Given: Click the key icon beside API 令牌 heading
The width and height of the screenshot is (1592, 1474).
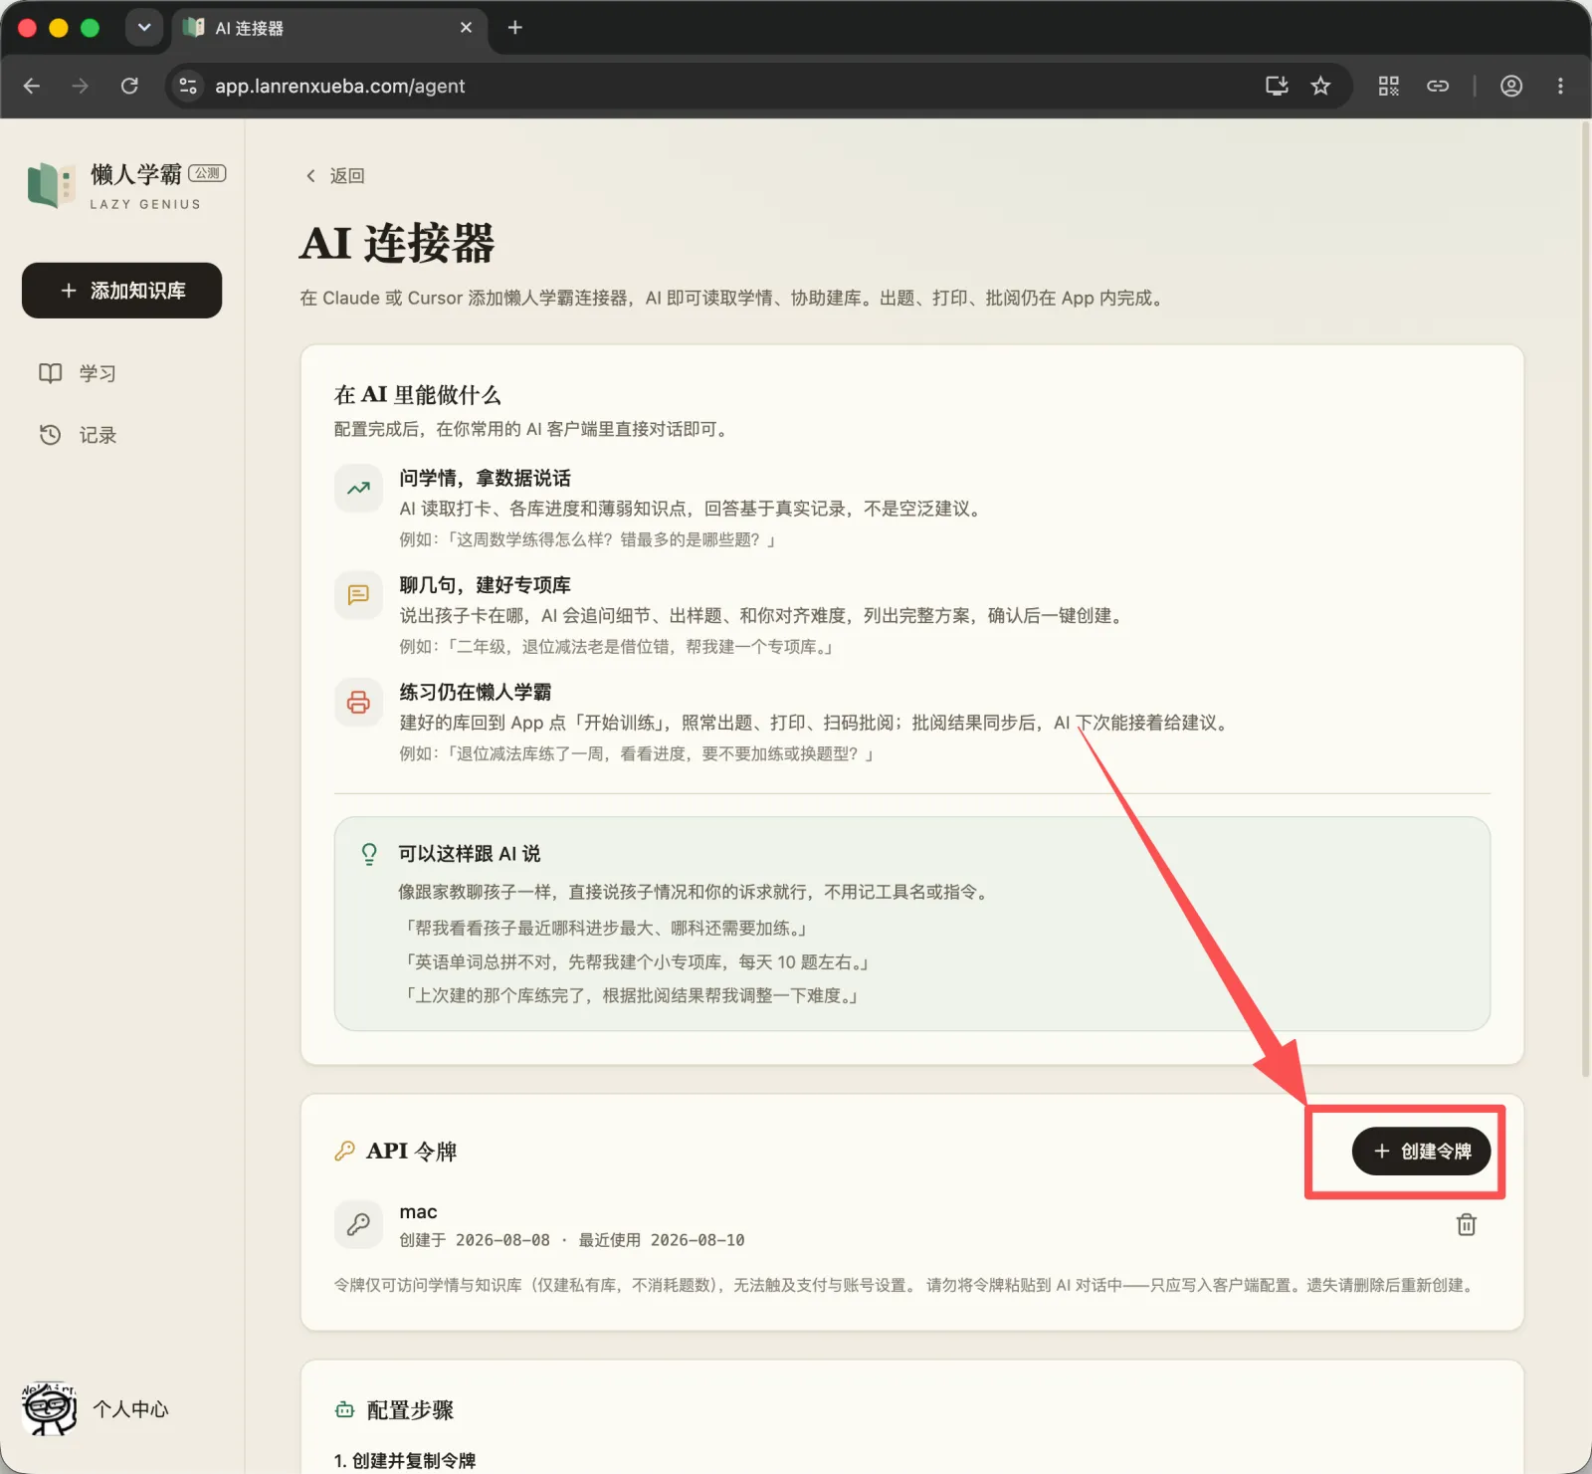Looking at the screenshot, I should tap(344, 1152).
